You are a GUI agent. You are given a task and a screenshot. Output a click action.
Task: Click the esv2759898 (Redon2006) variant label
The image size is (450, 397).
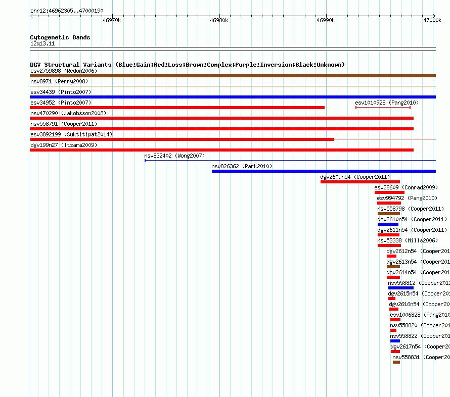[x=64, y=71]
